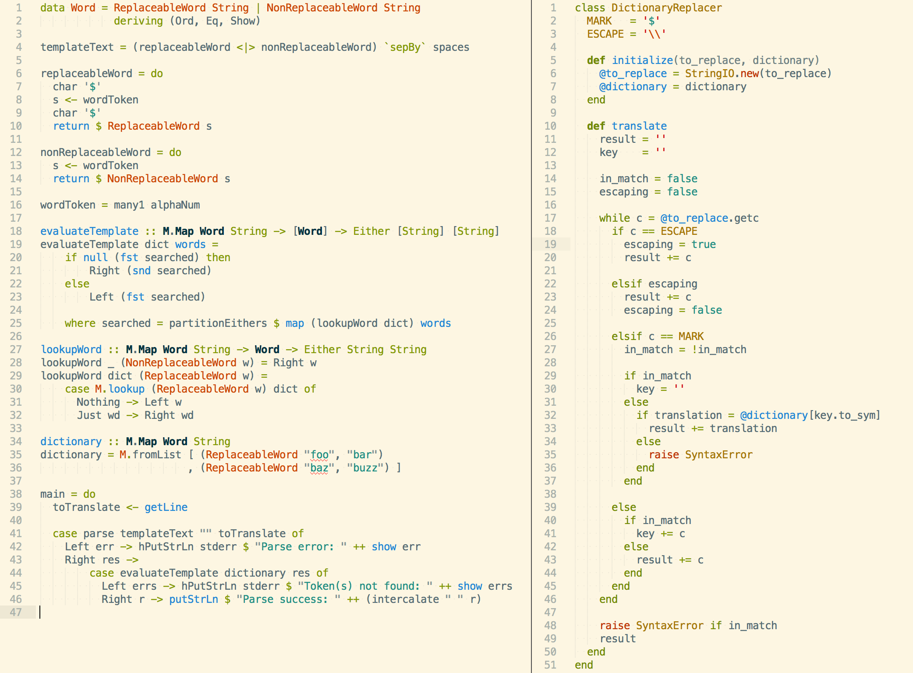Click line number 1 in left pane

click(18, 7)
